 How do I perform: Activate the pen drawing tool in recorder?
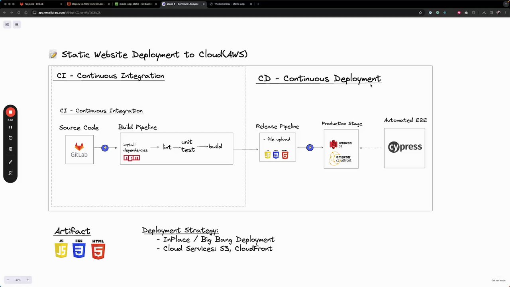click(10, 162)
